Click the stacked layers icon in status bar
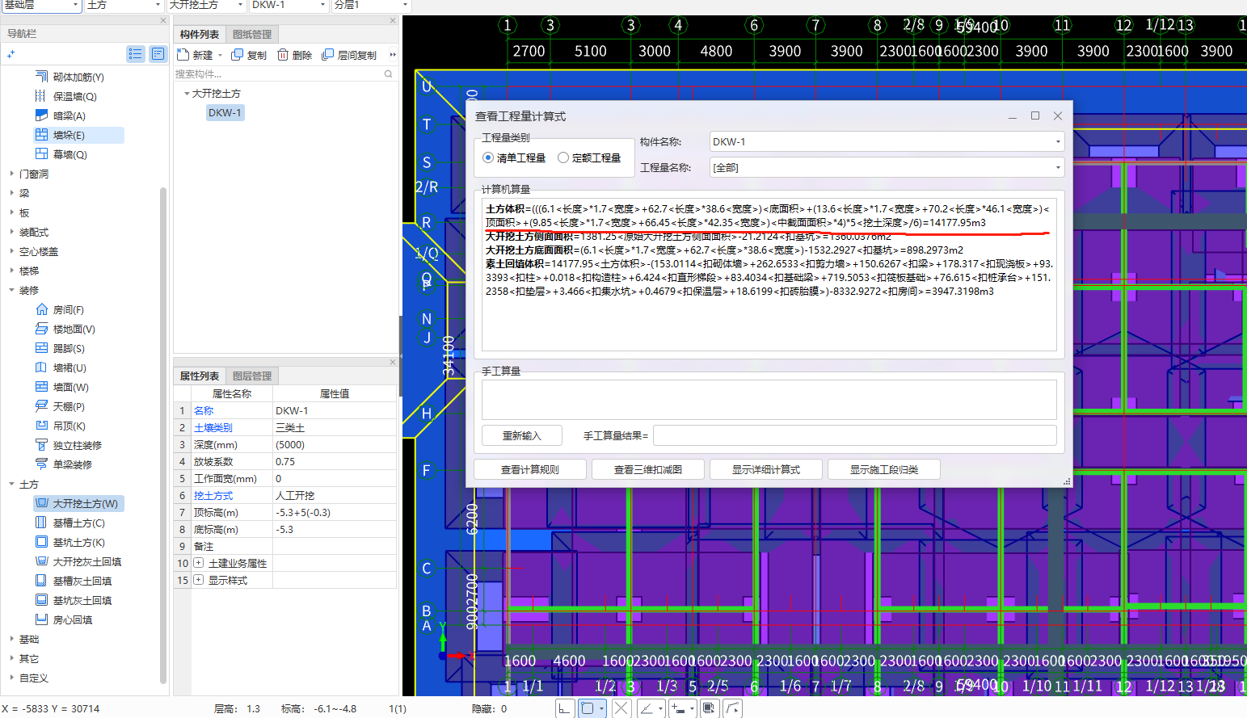 pyautogui.click(x=709, y=708)
